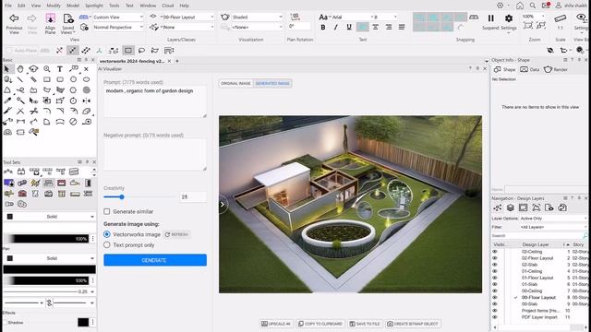The width and height of the screenshot is (591, 332).
Task: Click the Generate button
Action: coord(155,260)
